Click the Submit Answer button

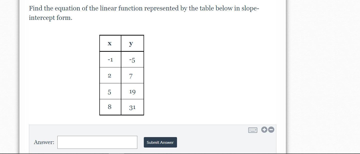click(160, 142)
